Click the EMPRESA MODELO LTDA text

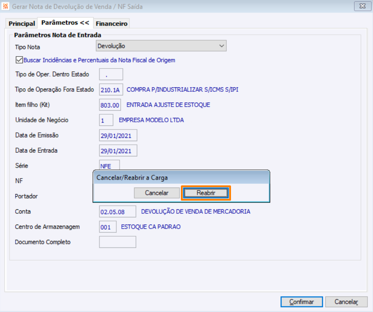[x=151, y=120]
